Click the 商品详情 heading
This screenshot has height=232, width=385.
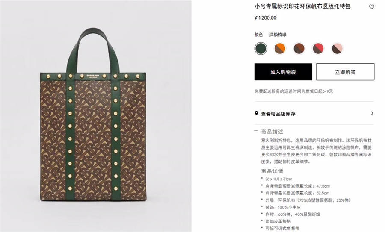(272, 171)
